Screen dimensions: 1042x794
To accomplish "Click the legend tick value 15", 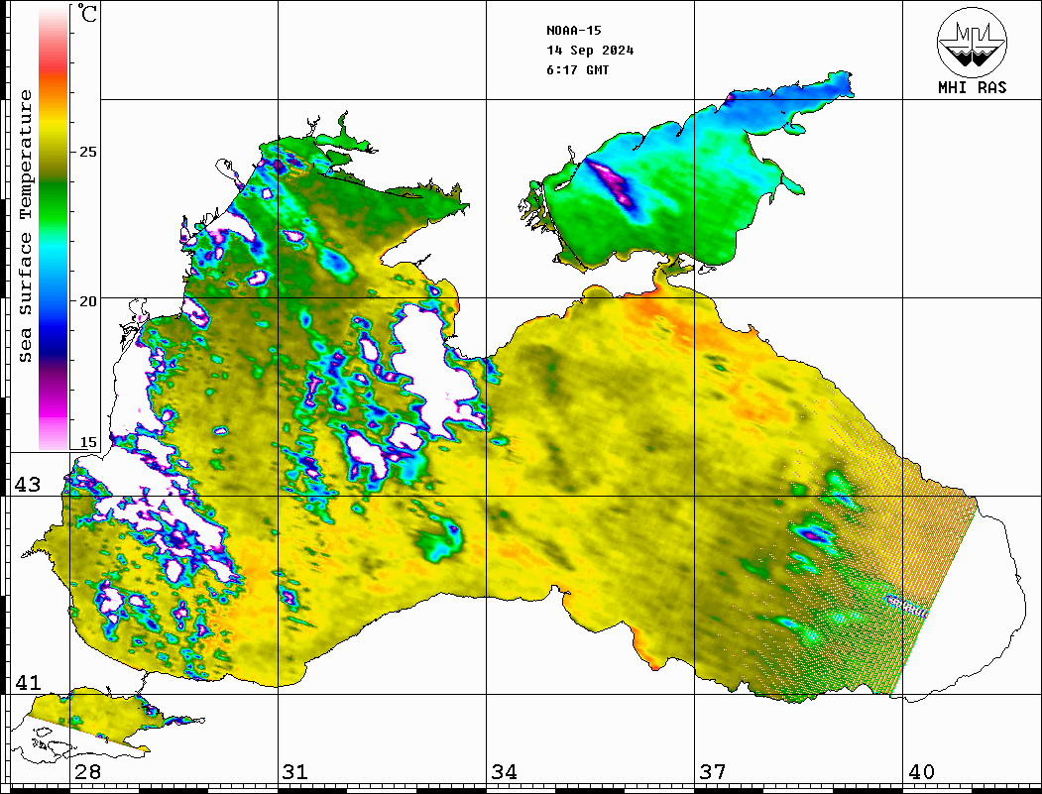I will tap(88, 442).
